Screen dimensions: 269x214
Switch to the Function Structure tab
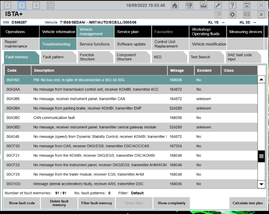coord(95,57)
